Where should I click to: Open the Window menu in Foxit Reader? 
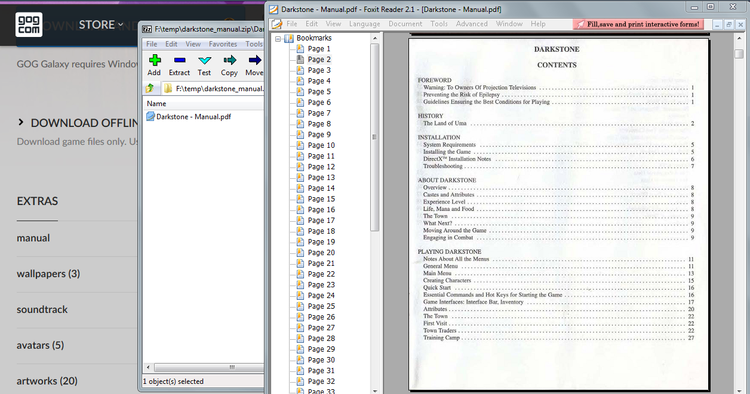click(x=509, y=24)
